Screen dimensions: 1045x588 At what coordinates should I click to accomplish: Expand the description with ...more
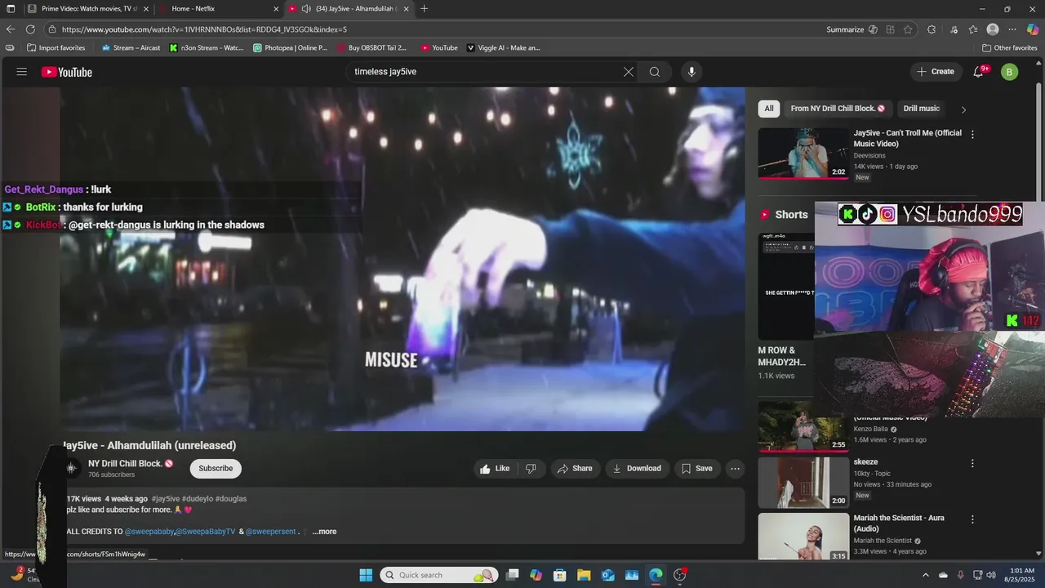click(324, 532)
